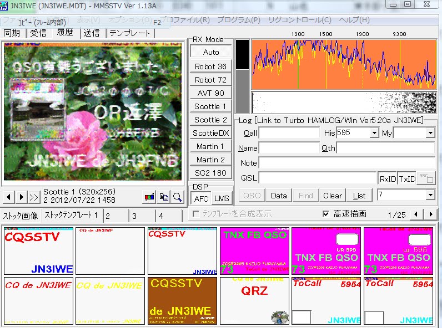Click the RxID button
442x328 pixels.
pyautogui.click(x=388, y=178)
